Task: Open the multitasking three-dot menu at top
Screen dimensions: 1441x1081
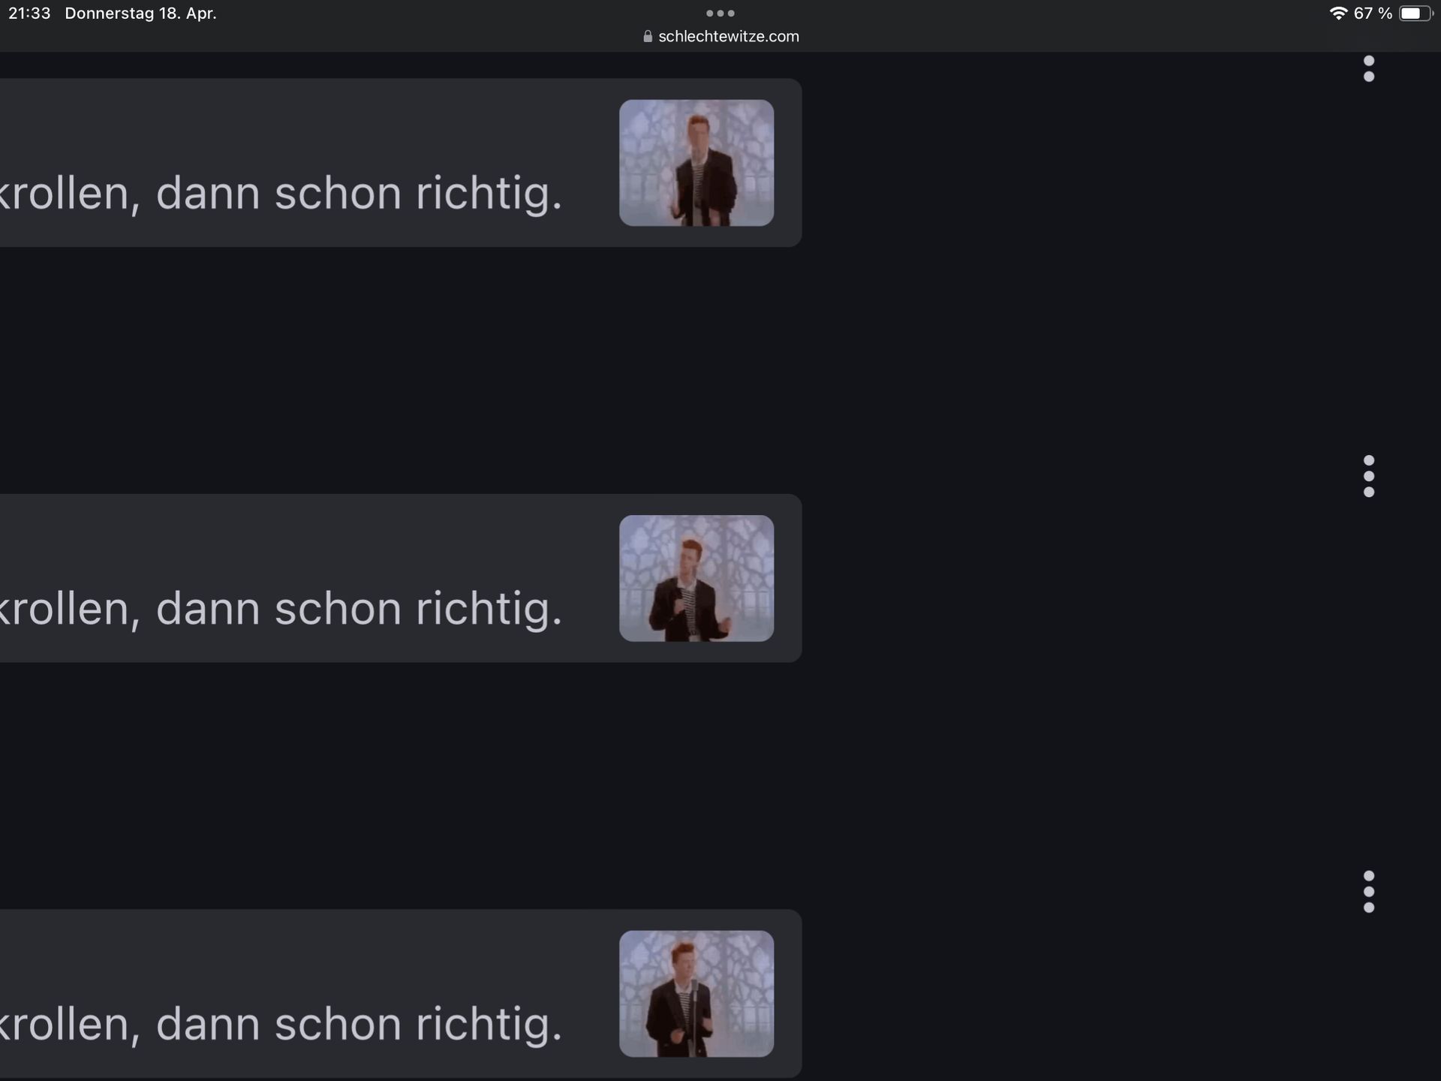Action: (x=720, y=13)
